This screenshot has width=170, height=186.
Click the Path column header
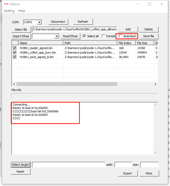coord(90,43)
